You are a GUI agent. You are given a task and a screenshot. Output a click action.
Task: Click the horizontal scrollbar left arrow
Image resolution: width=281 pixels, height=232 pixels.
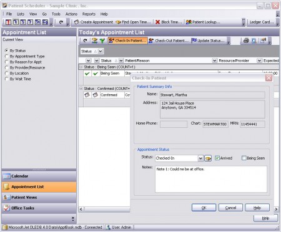tap(81, 209)
